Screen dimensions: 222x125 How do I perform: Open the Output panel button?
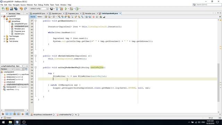point(8,118)
